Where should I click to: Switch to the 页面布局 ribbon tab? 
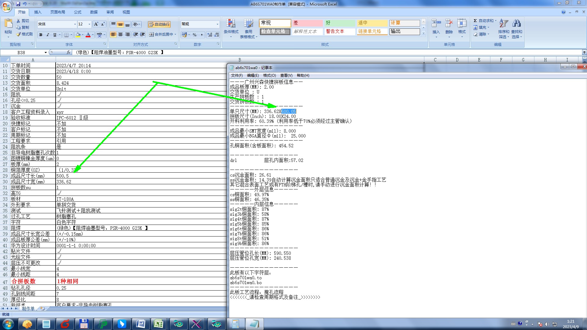[x=57, y=12]
